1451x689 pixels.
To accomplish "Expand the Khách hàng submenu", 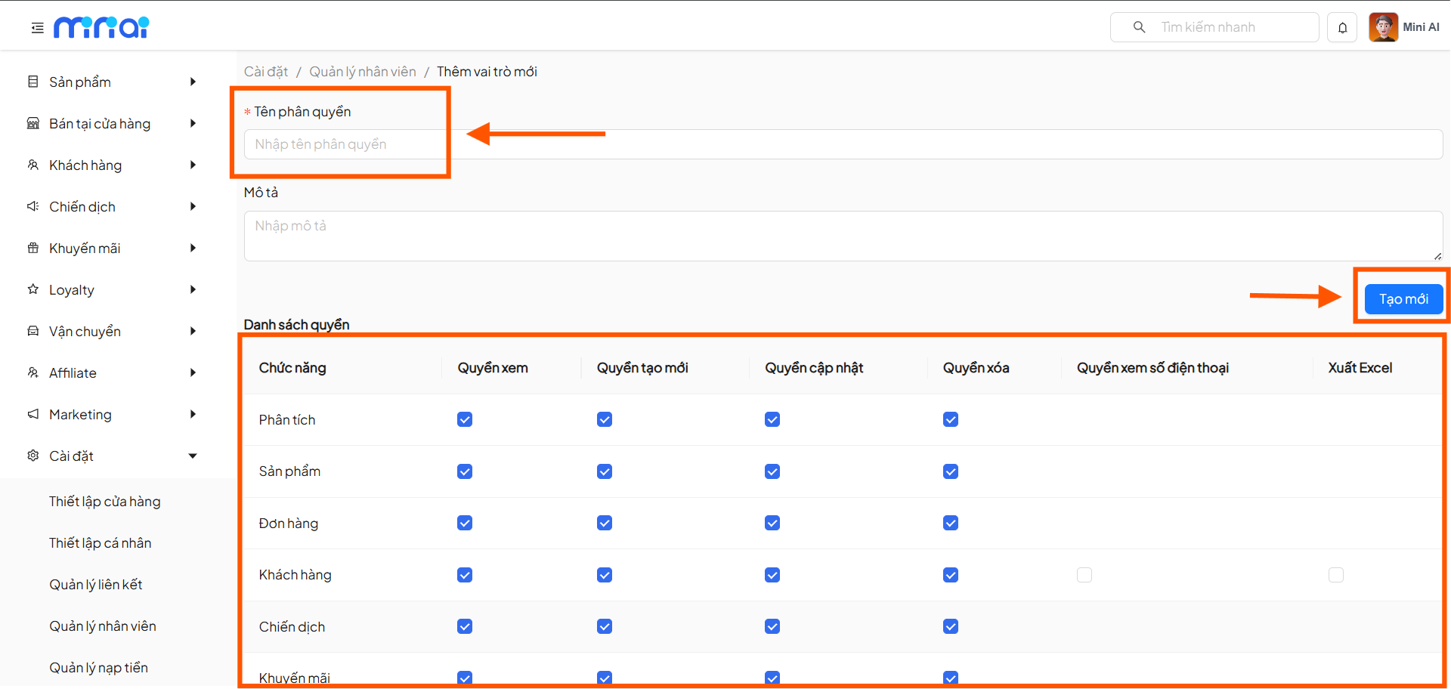I will point(193,165).
